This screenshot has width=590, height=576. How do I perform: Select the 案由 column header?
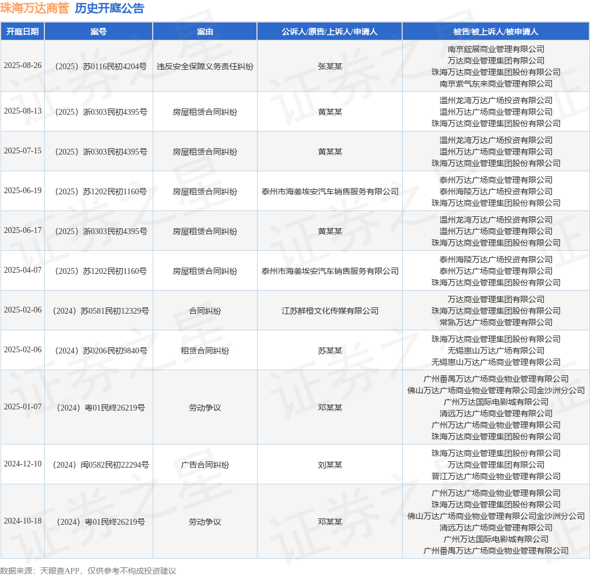[x=205, y=32]
